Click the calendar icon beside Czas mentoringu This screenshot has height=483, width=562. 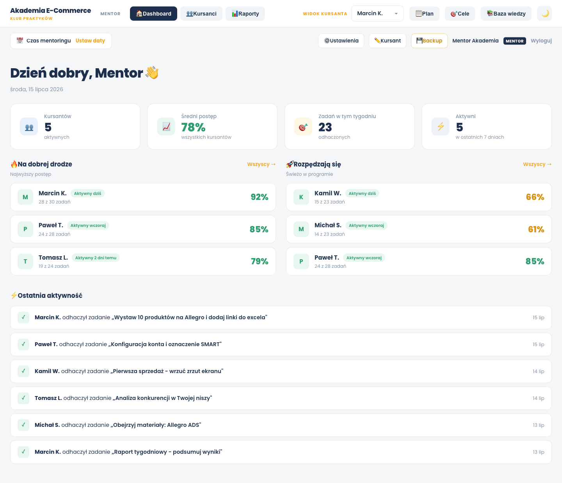click(x=20, y=41)
